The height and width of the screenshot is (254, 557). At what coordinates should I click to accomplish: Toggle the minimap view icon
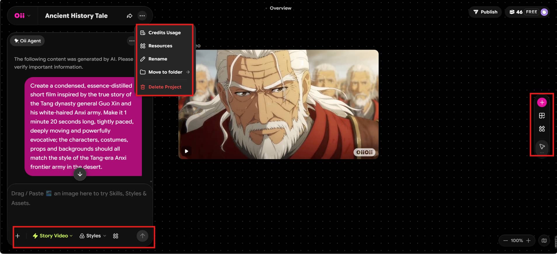click(544, 241)
